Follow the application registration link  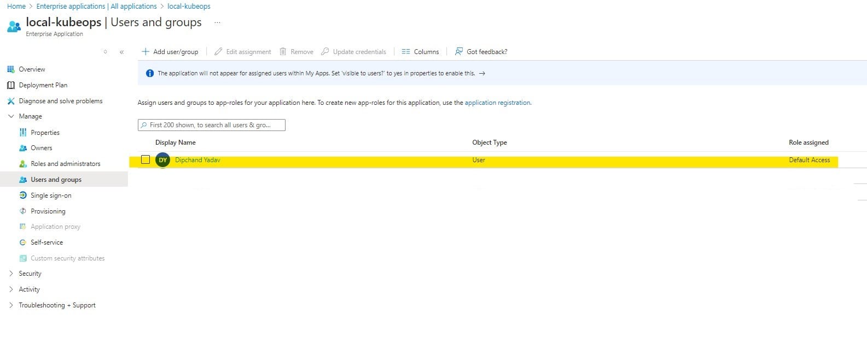(497, 103)
